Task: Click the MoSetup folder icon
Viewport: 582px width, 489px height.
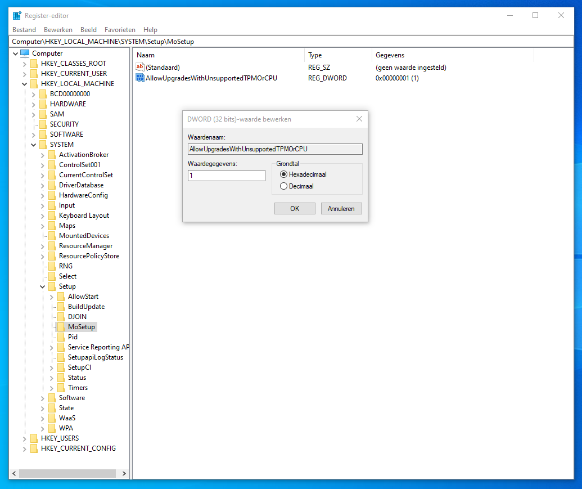Action: coord(61,327)
